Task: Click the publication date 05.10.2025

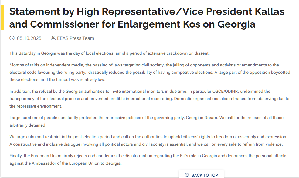Action: [x=29, y=38]
